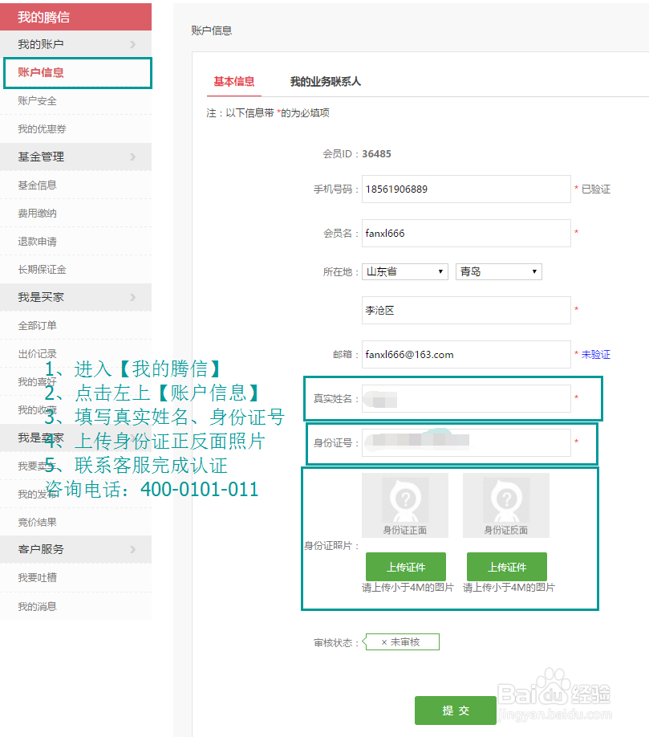Click the 身份证正面 placeholder image
This screenshot has height=737, width=649.
(x=405, y=504)
